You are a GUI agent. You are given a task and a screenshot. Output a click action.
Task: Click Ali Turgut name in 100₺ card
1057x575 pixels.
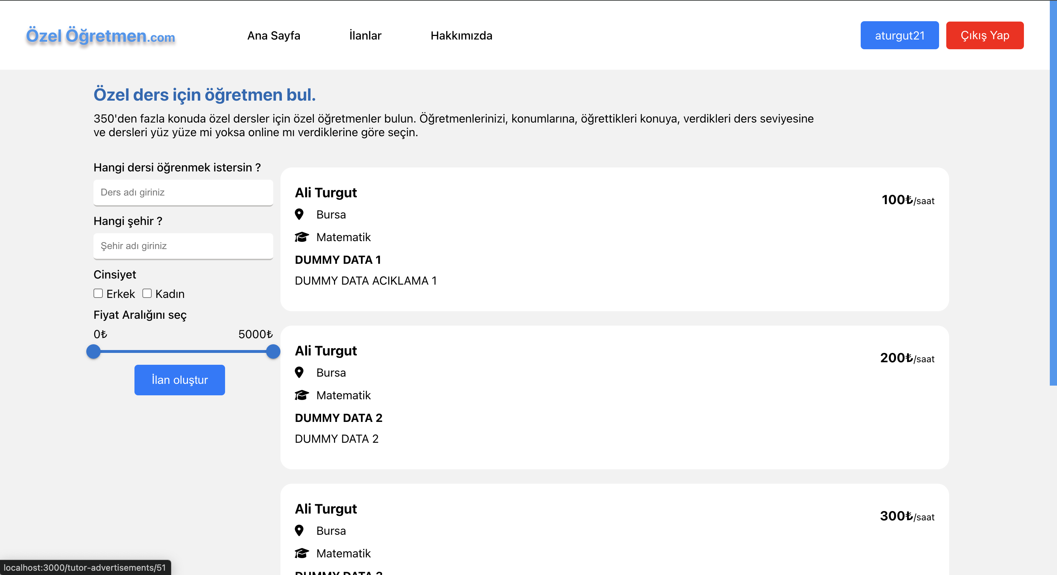[x=326, y=192]
